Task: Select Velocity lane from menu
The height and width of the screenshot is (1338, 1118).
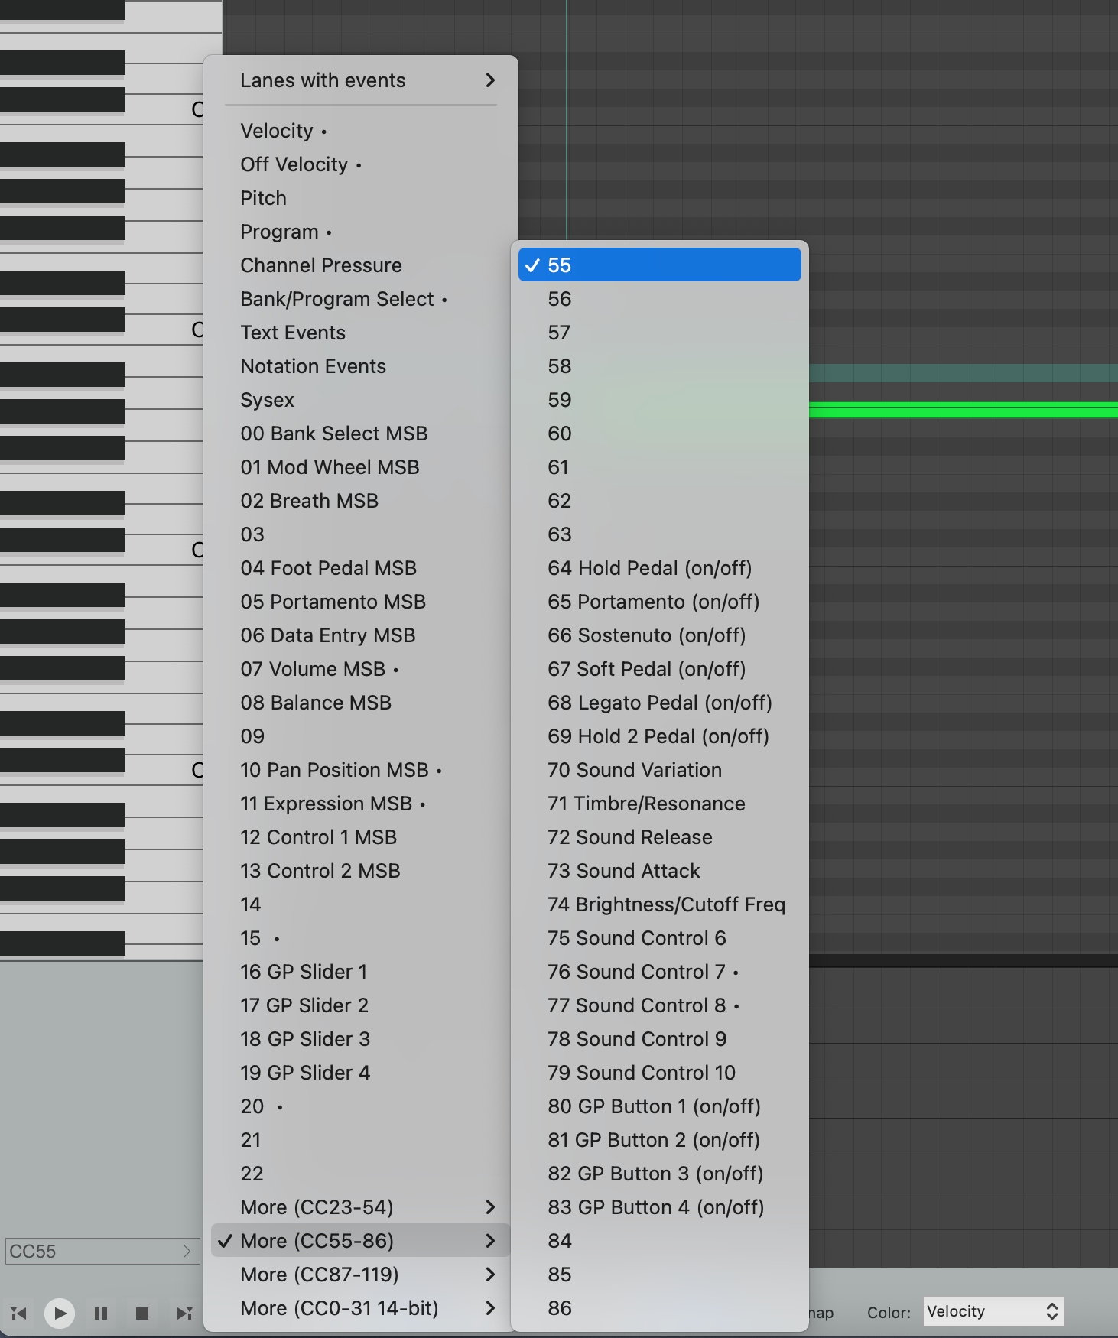Action: [x=277, y=131]
